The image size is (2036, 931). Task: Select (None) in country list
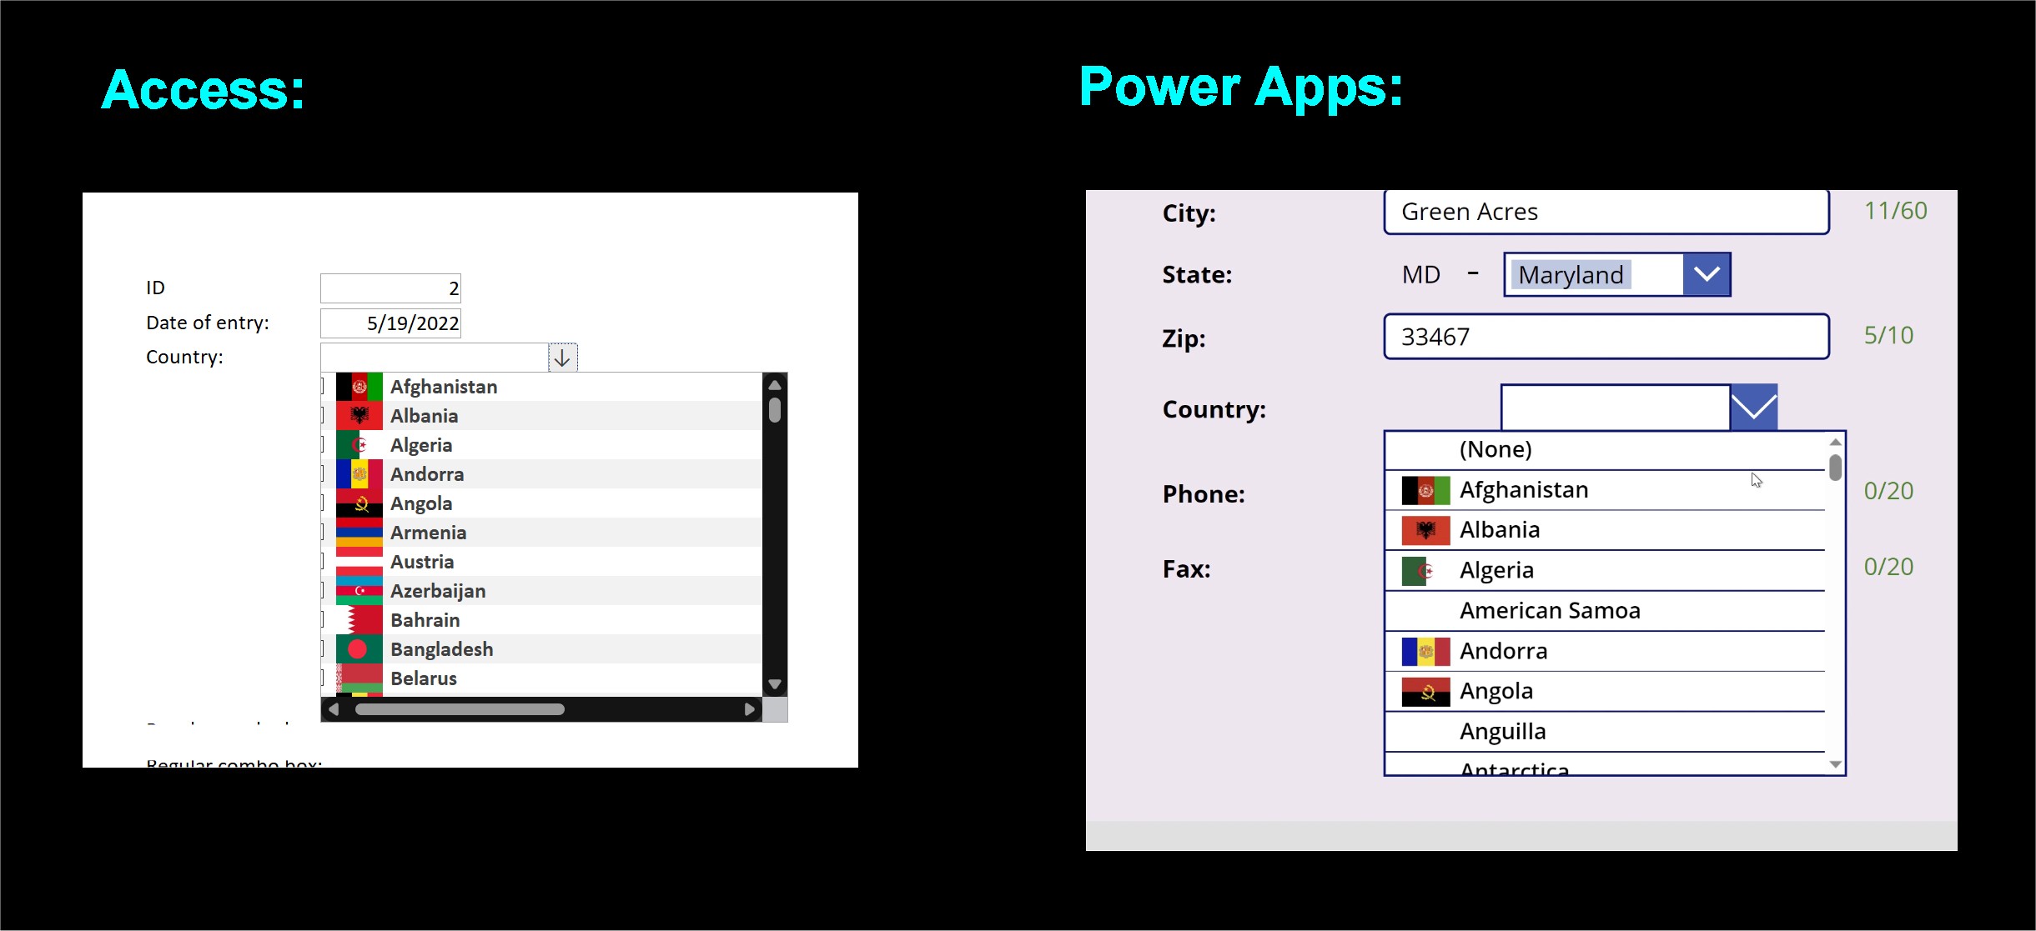[x=1496, y=450]
